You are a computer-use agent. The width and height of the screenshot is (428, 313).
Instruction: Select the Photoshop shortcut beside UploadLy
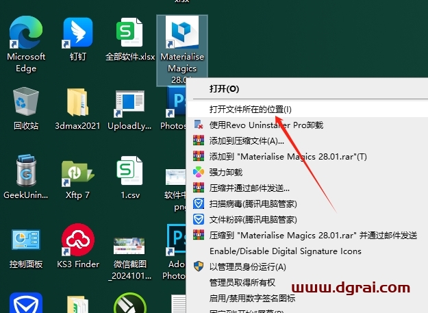[176, 102]
